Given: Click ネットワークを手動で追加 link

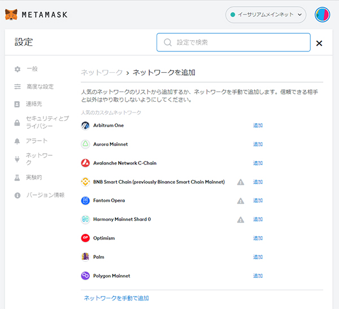Looking at the screenshot, I should coord(116,298).
